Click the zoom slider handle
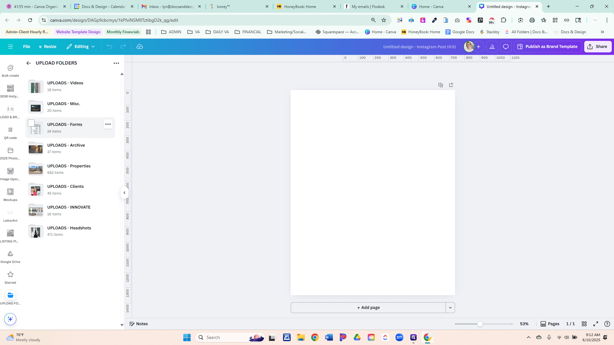The height and width of the screenshot is (345, 614). coord(480,324)
